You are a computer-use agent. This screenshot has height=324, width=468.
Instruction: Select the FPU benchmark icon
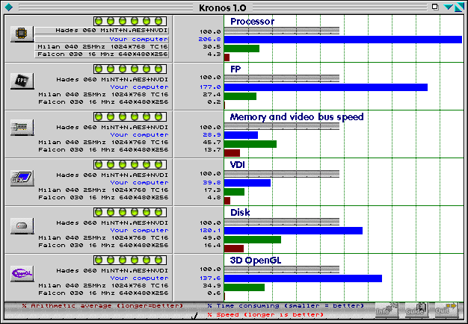pyautogui.click(x=22, y=81)
